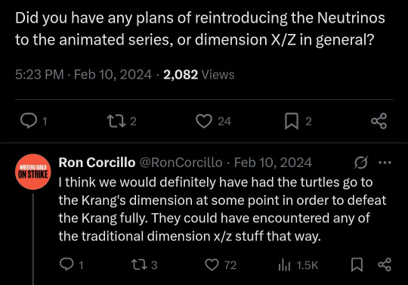The image size is (408, 285).
Task: Click the Grok slashed-circle icon
Action: coord(361,163)
